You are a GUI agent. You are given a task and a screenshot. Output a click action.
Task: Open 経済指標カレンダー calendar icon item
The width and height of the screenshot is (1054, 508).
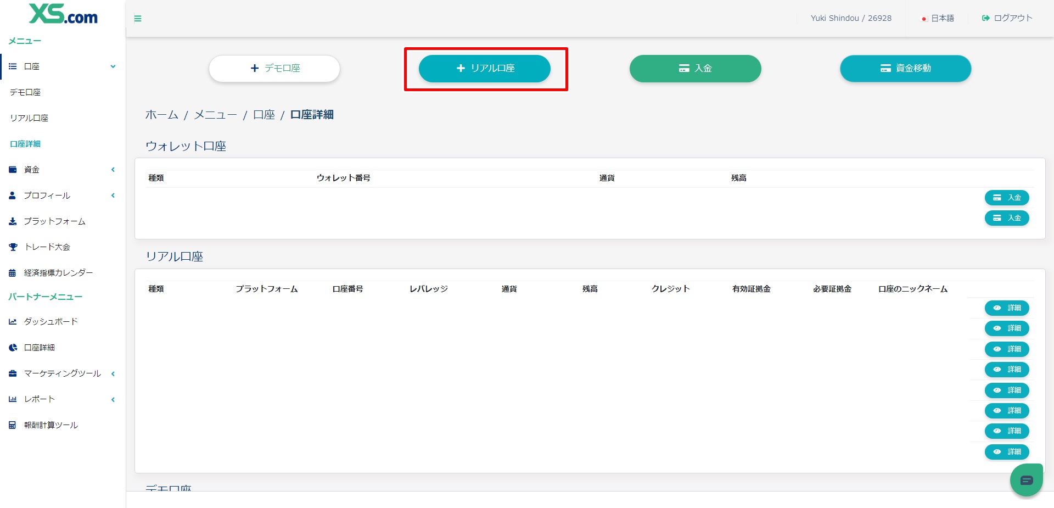click(x=13, y=273)
